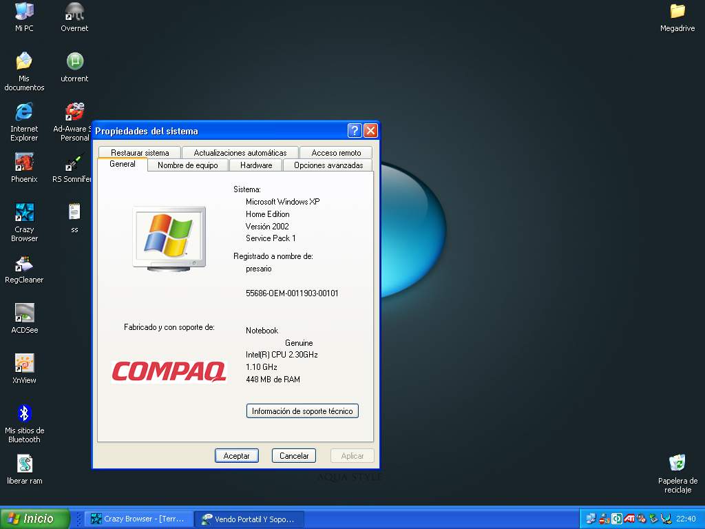Click the volume-disabled tray icon next to ATI

[x=642, y=519]
